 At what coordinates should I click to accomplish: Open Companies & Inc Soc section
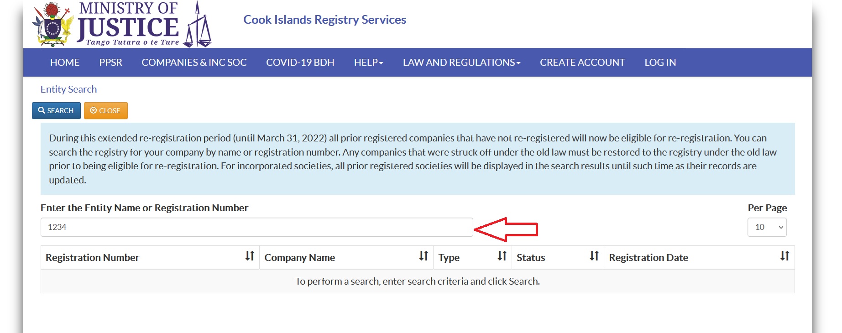[x=194, y=62]
